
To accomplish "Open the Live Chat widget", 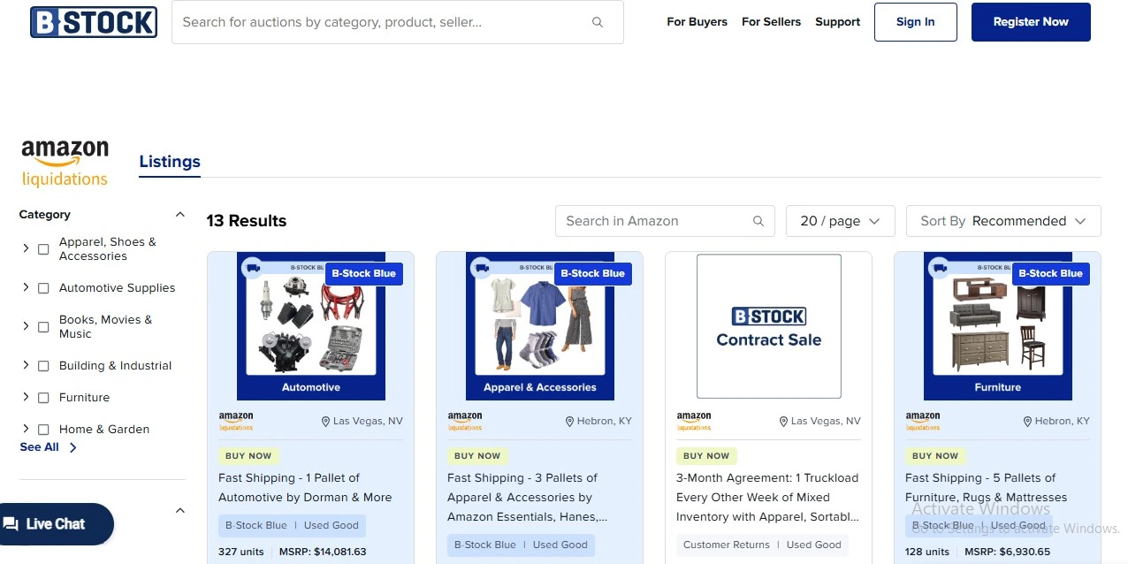I will point(57,524).
